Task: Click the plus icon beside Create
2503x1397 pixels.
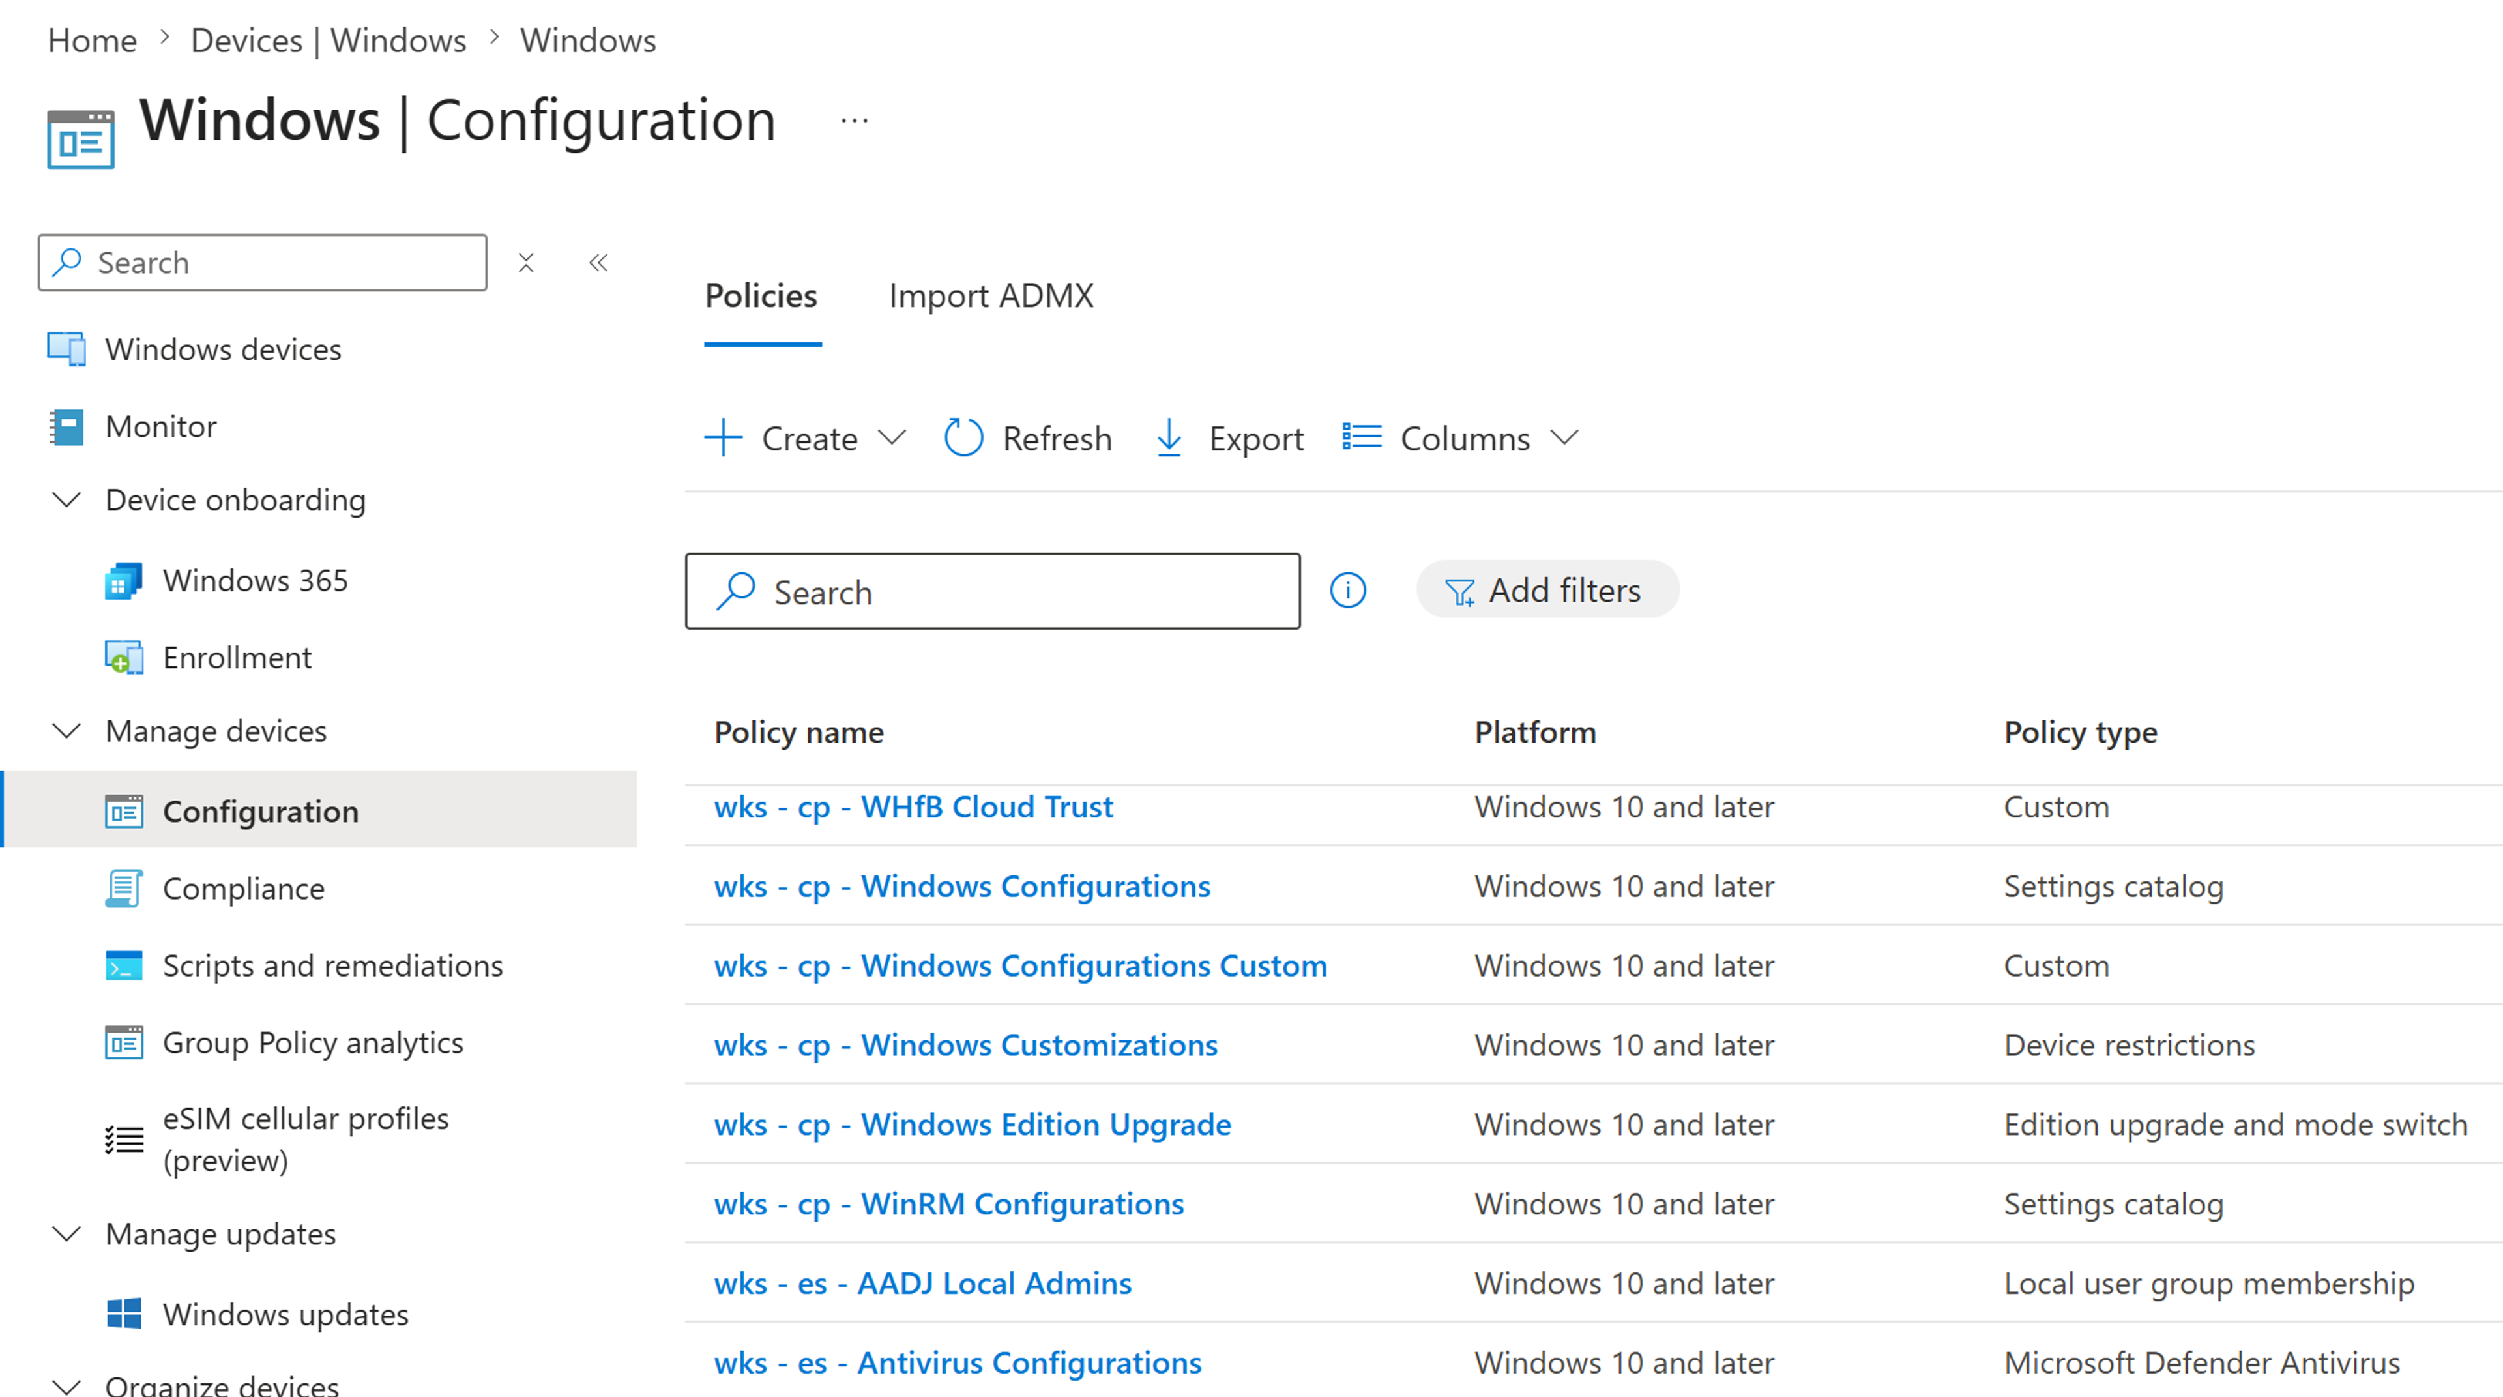Action: coord(723,438)
